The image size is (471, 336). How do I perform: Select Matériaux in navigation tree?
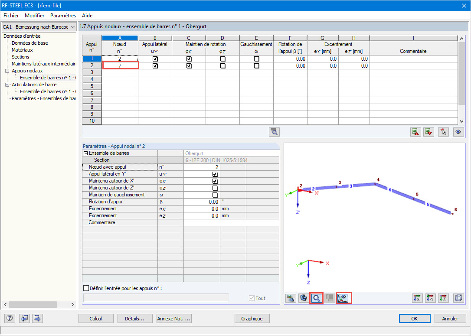[x=22, y=50]
